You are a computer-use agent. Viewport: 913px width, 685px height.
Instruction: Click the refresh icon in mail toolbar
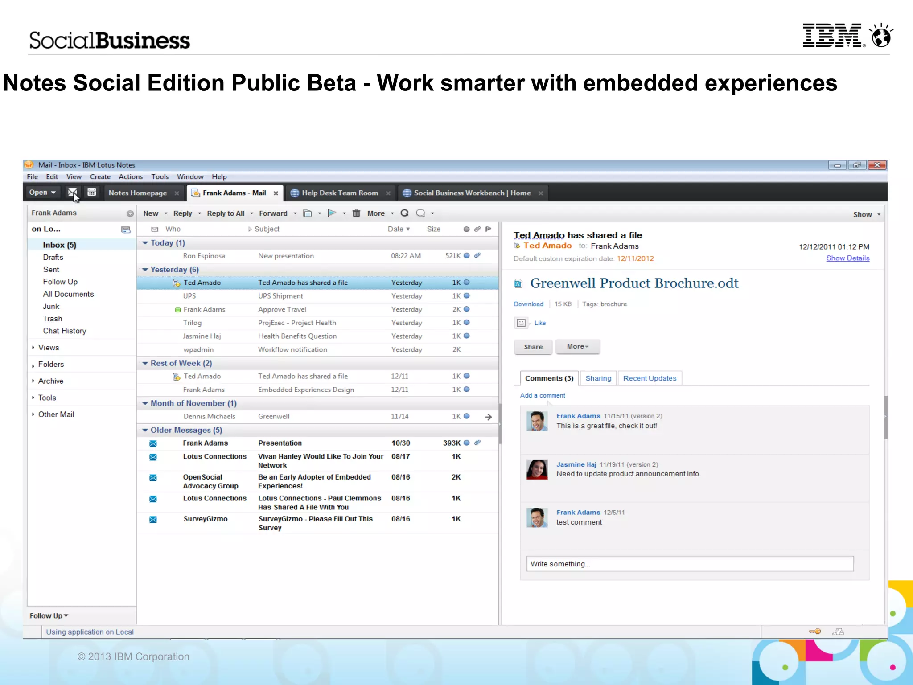(405, 213)
